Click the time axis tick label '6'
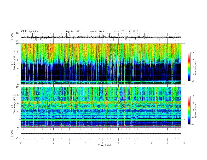This screenshot has height=160, width=207. coord(118,143)
